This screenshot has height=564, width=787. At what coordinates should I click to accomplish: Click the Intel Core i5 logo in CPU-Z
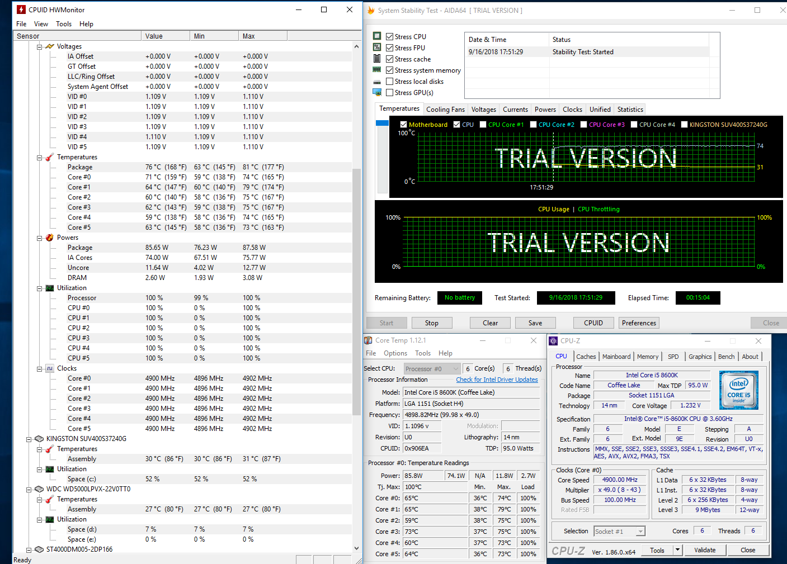pyautogui.click(x=738, y=390)
